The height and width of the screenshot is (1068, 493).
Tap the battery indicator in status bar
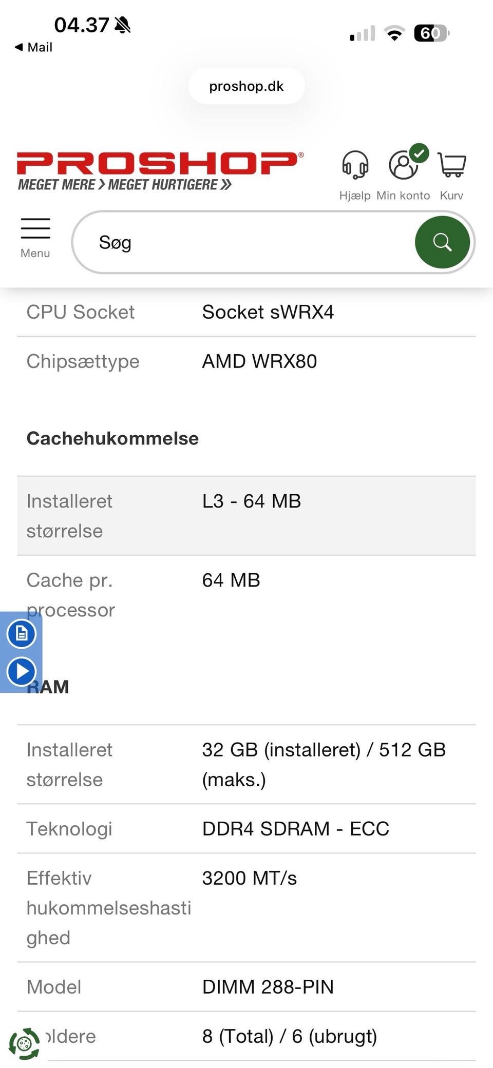(431, 33)
